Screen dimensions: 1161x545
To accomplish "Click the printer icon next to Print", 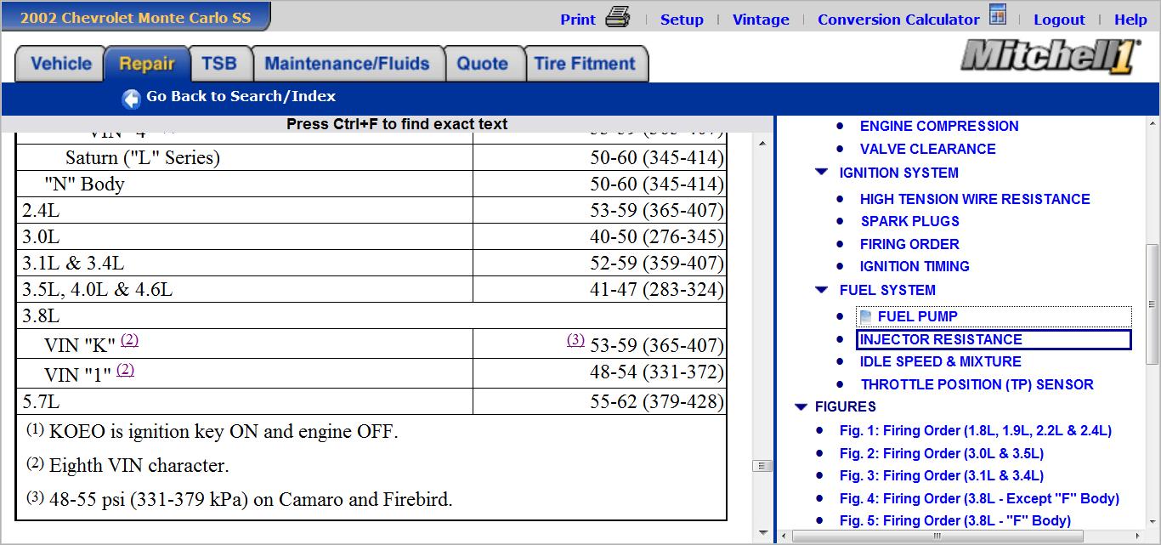I will [617, 17].
